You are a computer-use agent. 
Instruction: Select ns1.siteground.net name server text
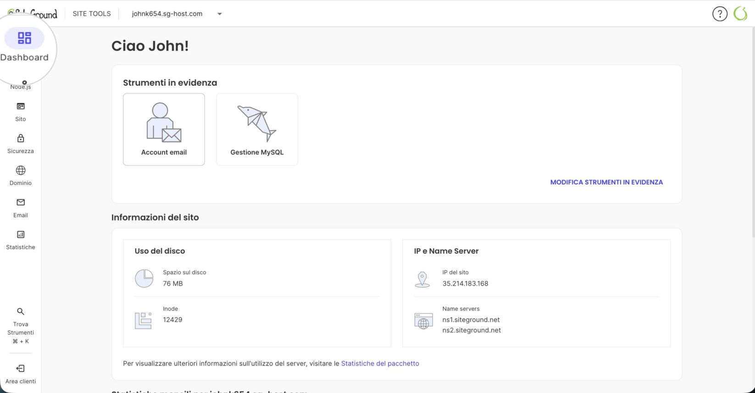pos(471,320)
